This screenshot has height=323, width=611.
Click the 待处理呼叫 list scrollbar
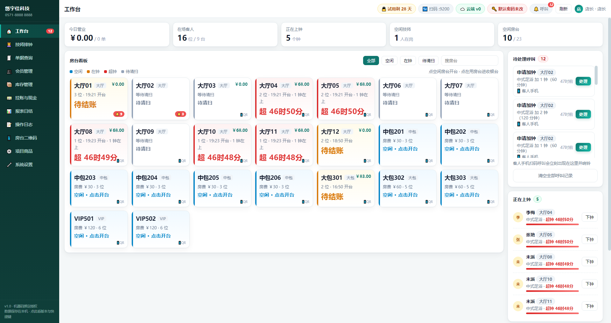click(x=596, y=76)
